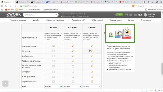The width and height of the screenshot is (163, 92).
Task: Click the sound speaker icon in status bar
Action: coord(151,90)
